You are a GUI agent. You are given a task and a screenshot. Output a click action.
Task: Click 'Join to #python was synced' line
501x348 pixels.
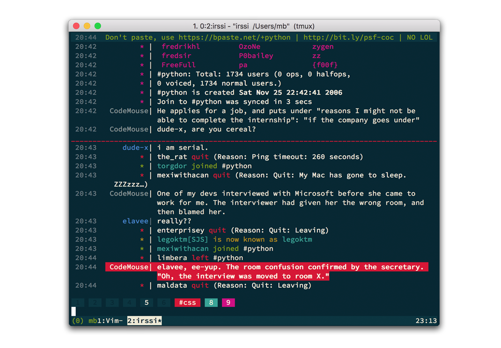(234, 102)
